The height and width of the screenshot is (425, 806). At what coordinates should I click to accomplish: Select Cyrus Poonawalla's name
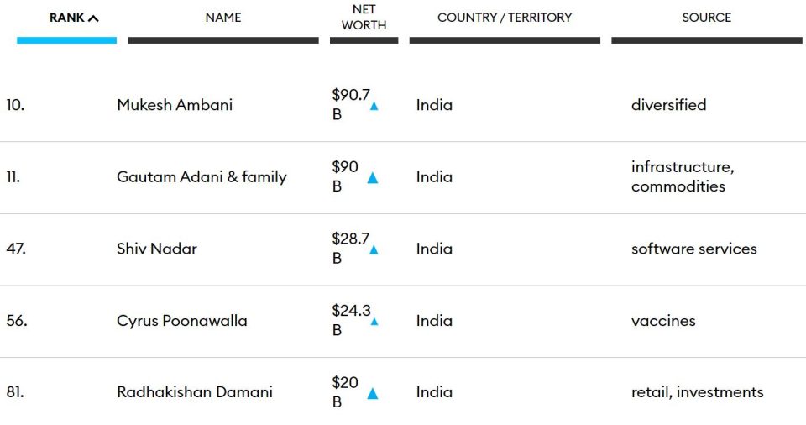(x=182, y=321)
